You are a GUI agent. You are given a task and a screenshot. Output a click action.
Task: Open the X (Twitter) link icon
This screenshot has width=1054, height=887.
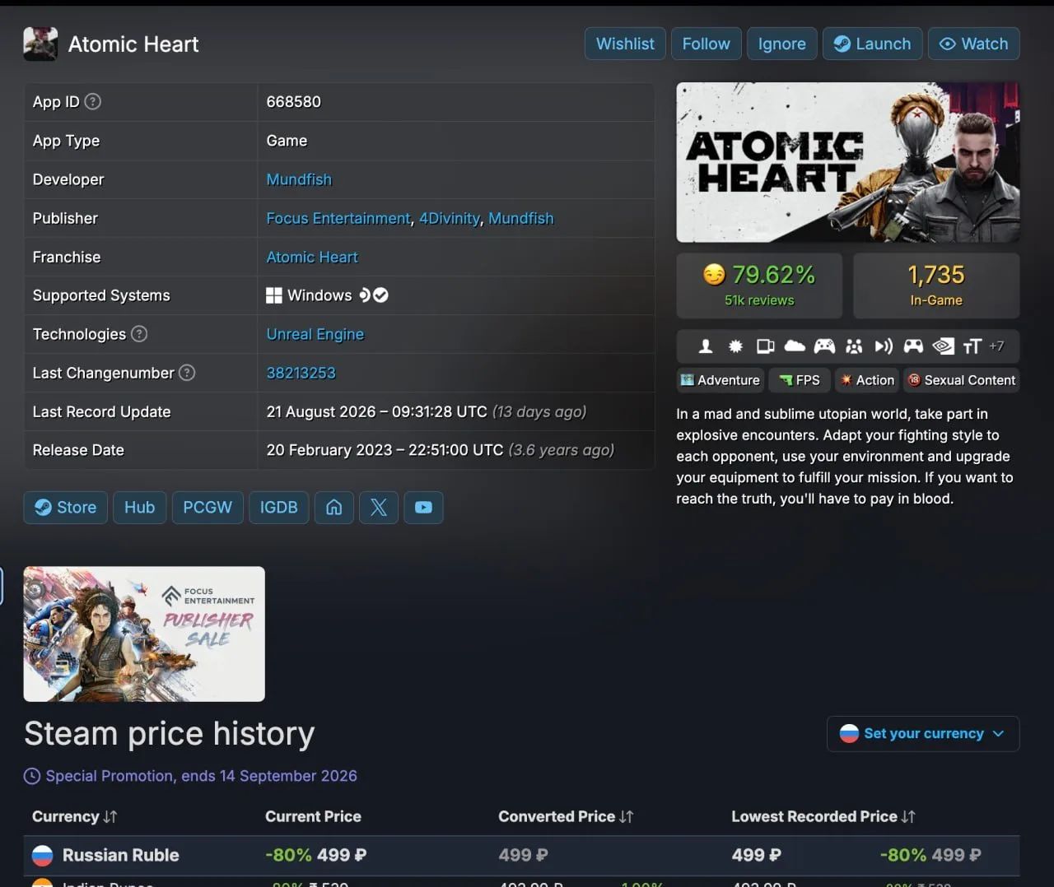coord(379,508)
